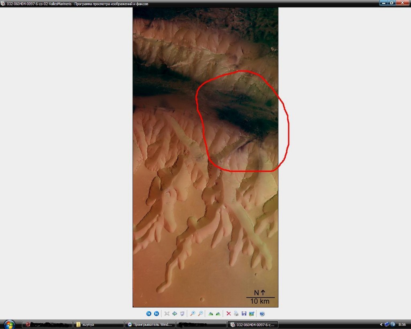The image size is (411, 329).
Task: Switch to Actual Size view
Action: point(175,314)
